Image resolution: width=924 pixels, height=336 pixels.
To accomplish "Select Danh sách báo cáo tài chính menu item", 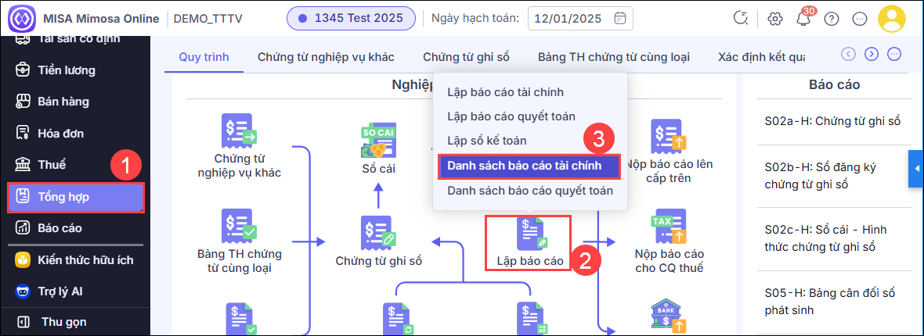I will 529,166.
